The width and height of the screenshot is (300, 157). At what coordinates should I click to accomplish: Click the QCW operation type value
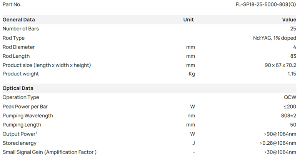(290, 97)
